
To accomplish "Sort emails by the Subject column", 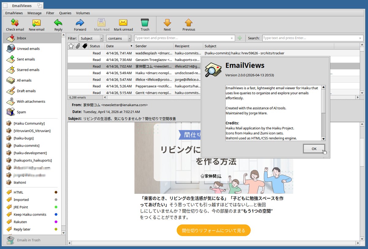I will click(269, 46).
